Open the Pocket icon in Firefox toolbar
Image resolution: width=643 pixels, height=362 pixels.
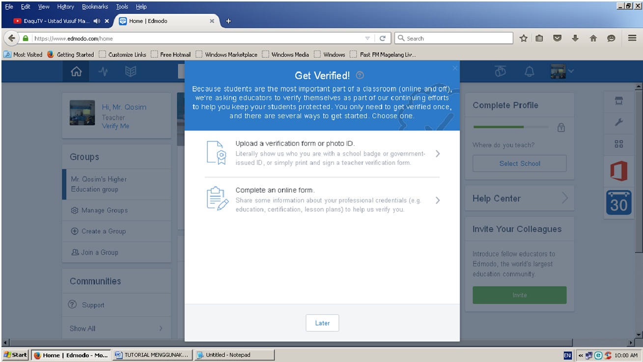pyautogui.click(x=557, y=38)
